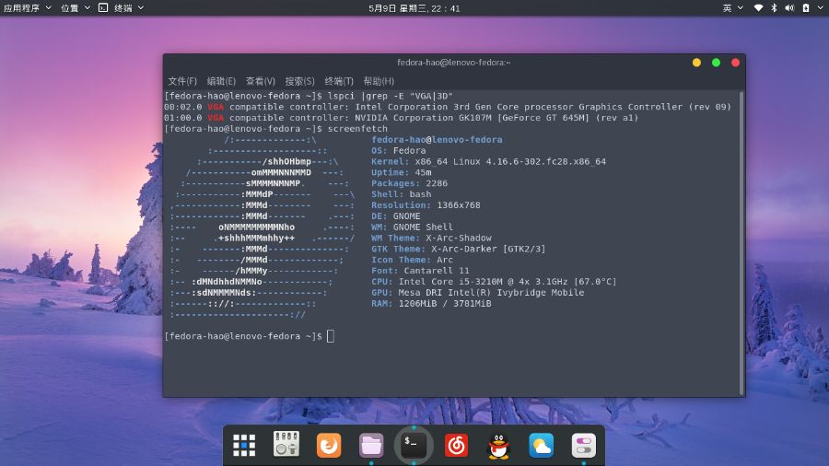Screen dimensions: 829x466
Task: Open the 文件(F) menu
Action: coord(182,81)
